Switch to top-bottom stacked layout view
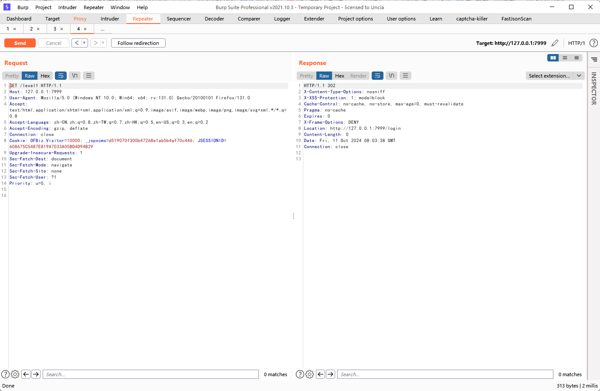The height and width of the screenshot is (391, 600). click(565, 58)
